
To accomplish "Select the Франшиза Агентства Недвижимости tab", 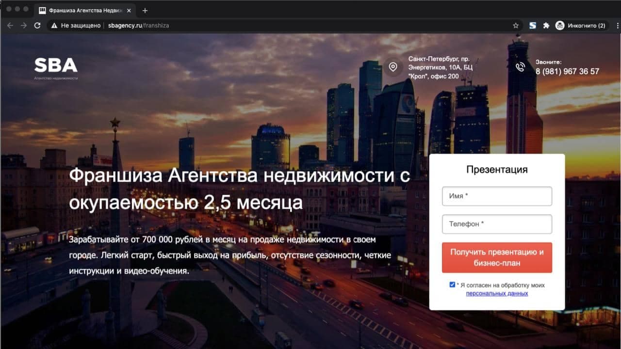I will [x=82, y=11].
